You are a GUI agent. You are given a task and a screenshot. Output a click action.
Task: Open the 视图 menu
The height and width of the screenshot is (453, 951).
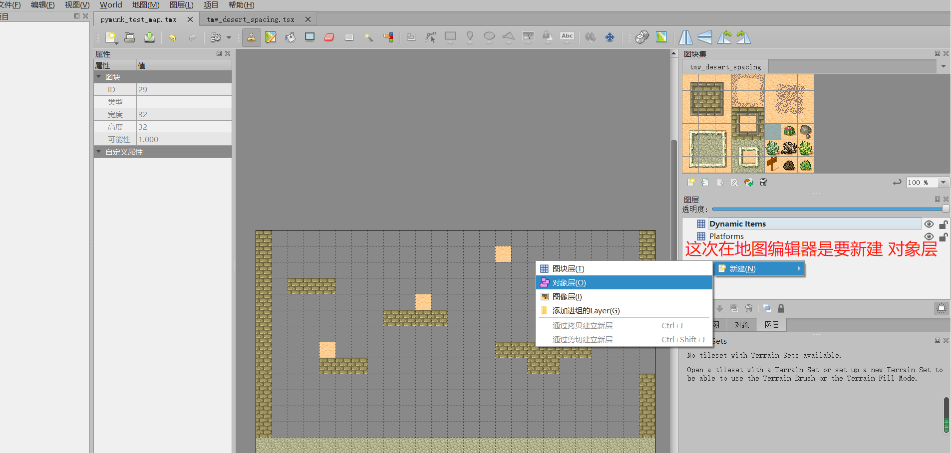(76, 5)
